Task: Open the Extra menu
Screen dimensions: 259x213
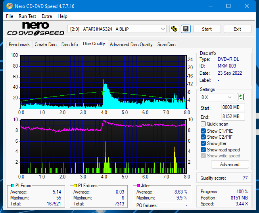Action: [x=47, y=16]
